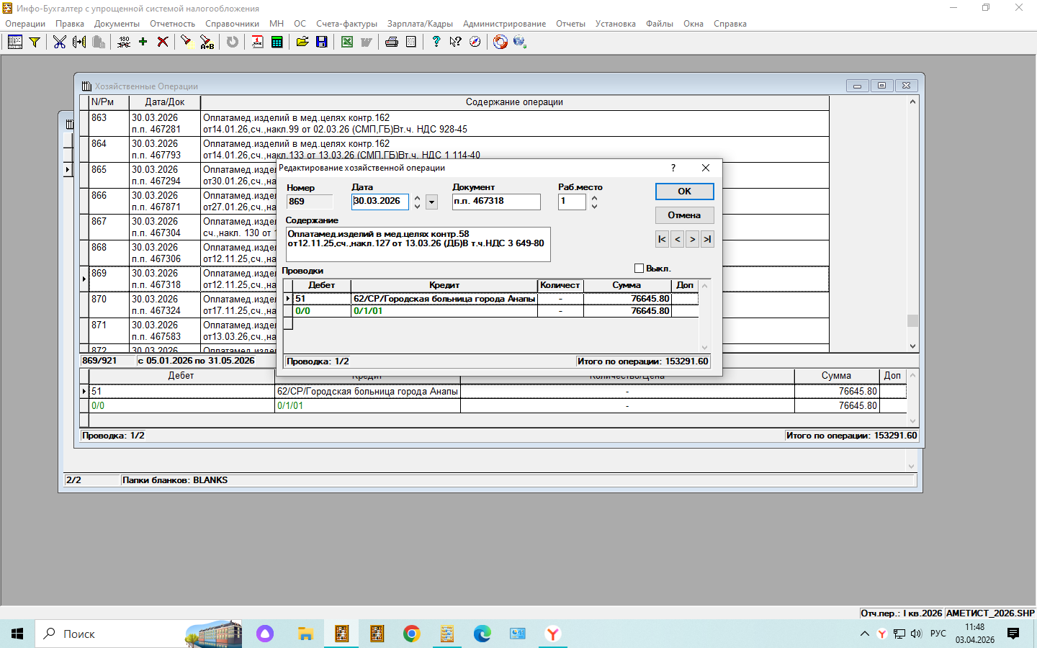1037x648 pixels.
Task: Click the green plus add icon
Action: (x=143, y=42)
